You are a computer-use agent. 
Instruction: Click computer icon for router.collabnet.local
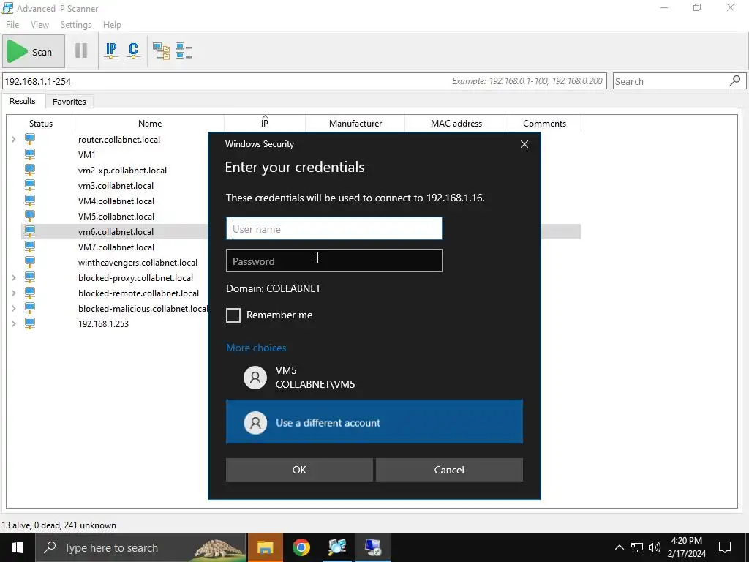[x=29, y=139]
